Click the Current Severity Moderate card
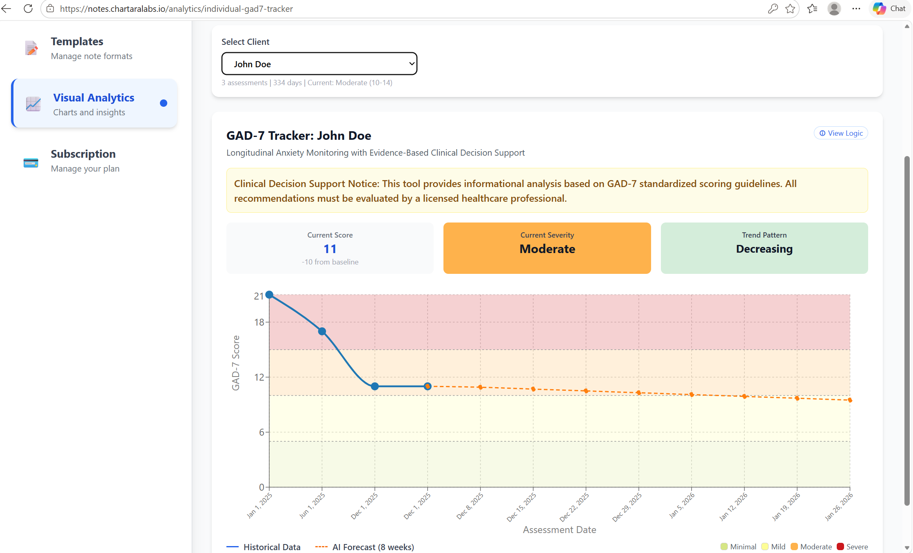 point(547,248)
